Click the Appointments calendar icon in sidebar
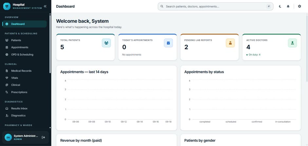This screenshot has width=308, height=146. (7, 47)
